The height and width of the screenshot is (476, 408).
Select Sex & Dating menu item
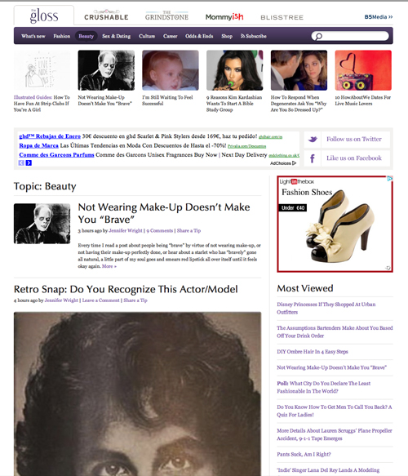point(116,36)
